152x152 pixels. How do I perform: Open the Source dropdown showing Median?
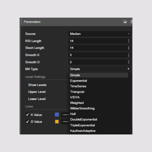click(x=99, y=34)
